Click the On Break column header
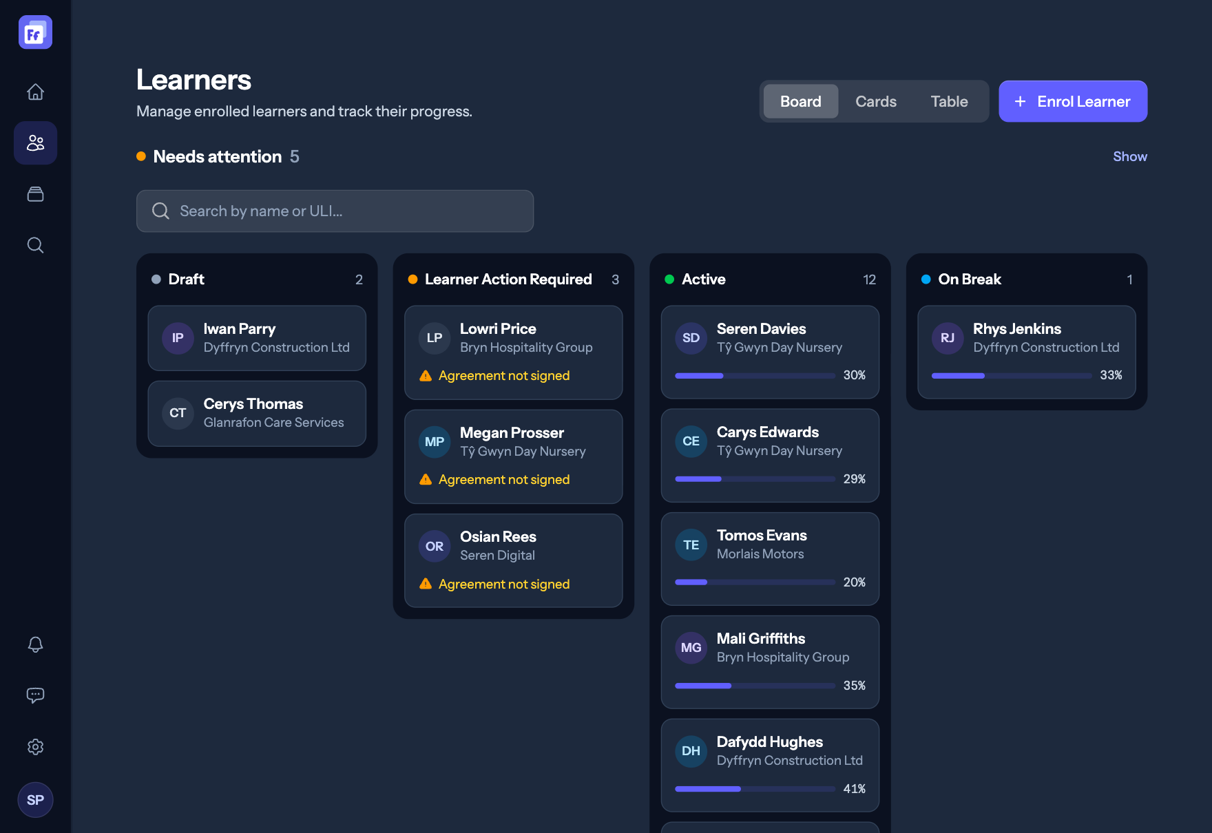 point(1027,280)
